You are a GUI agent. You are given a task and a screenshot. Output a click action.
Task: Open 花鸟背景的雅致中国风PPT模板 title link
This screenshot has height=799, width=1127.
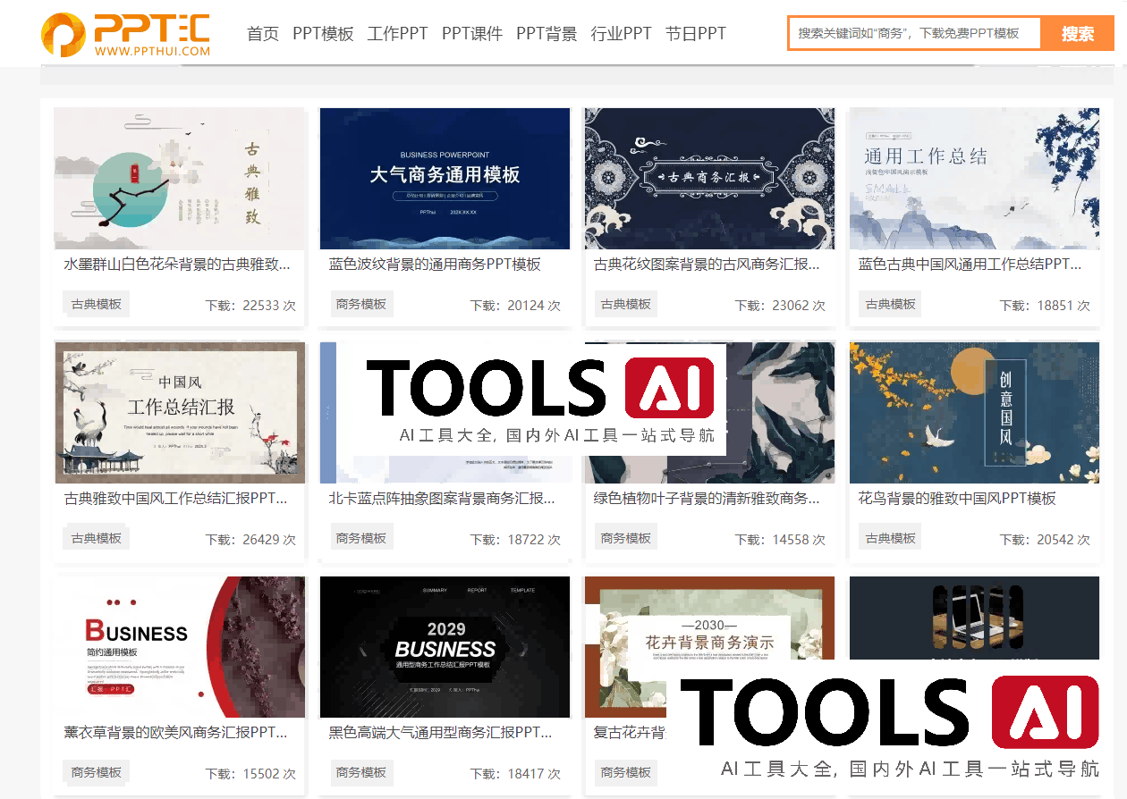[957, 499]
